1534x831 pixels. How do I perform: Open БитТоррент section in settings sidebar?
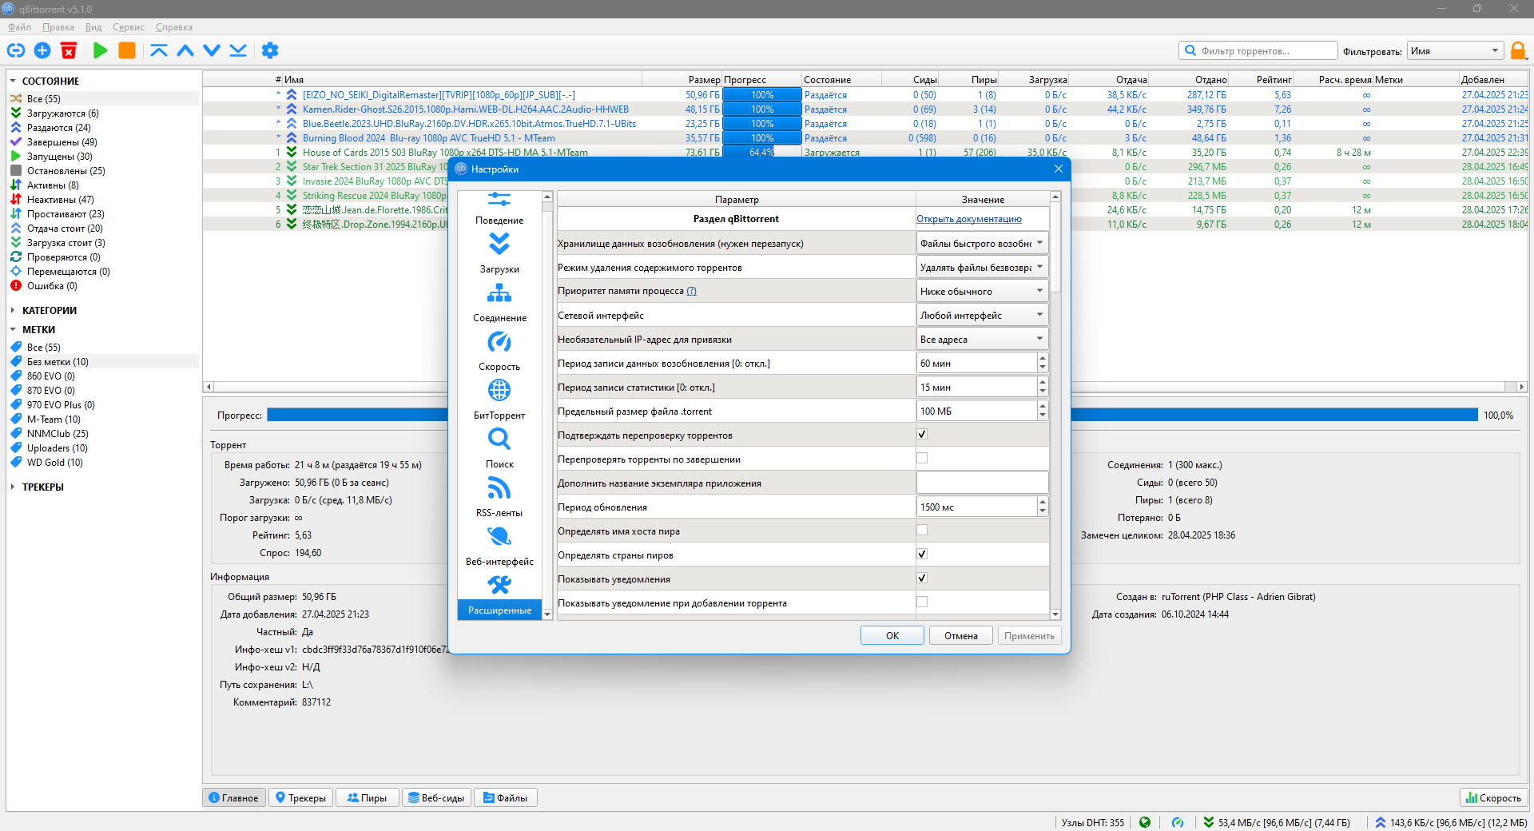point(499,400)
